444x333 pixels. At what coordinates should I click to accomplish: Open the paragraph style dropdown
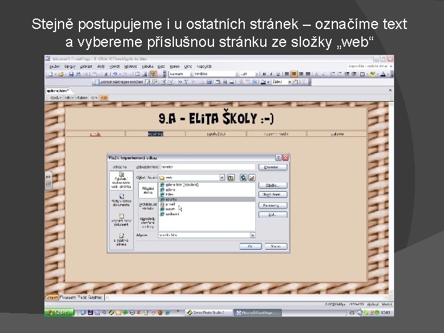191,74
